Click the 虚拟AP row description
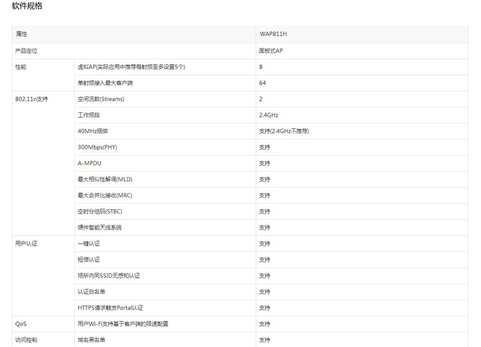Viewport: 481px width, 347px height. pyautogui.click(x=165, y=67)
